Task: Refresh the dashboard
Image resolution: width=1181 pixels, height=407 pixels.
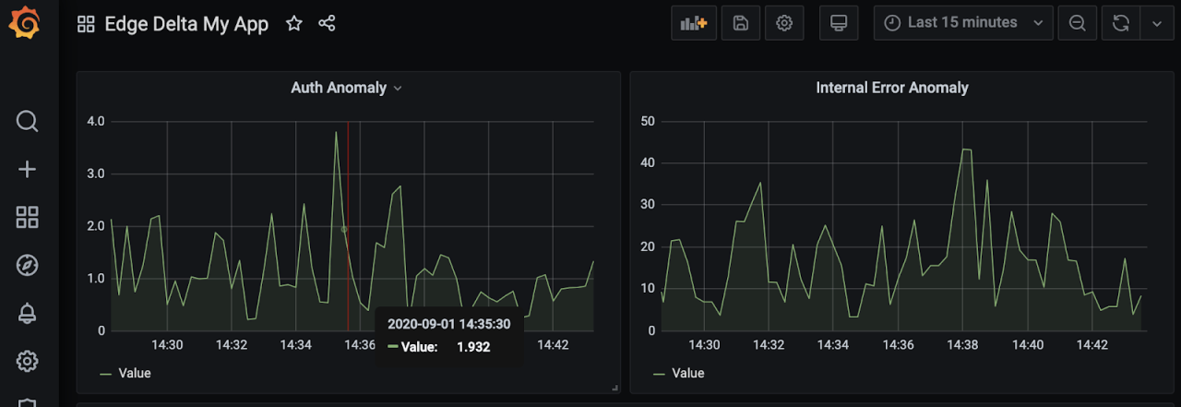Action: (1121, 23)
